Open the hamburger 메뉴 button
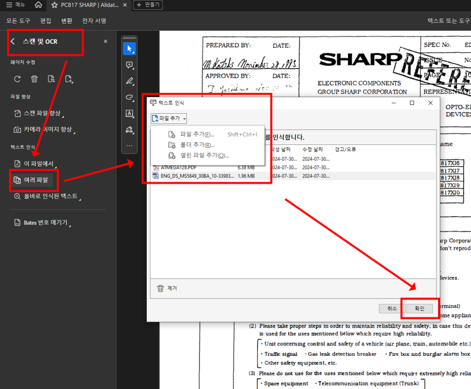This screenshot has width=471, height=389. pos(16,5)
